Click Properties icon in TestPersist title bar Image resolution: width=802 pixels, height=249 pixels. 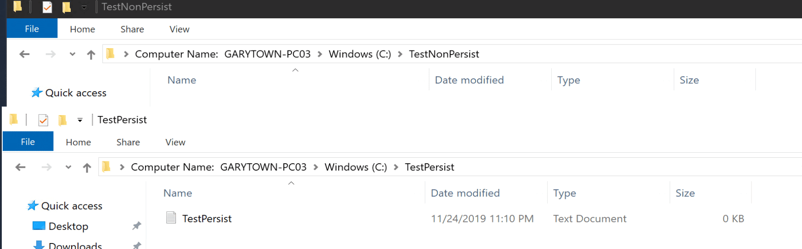(43, 120)
